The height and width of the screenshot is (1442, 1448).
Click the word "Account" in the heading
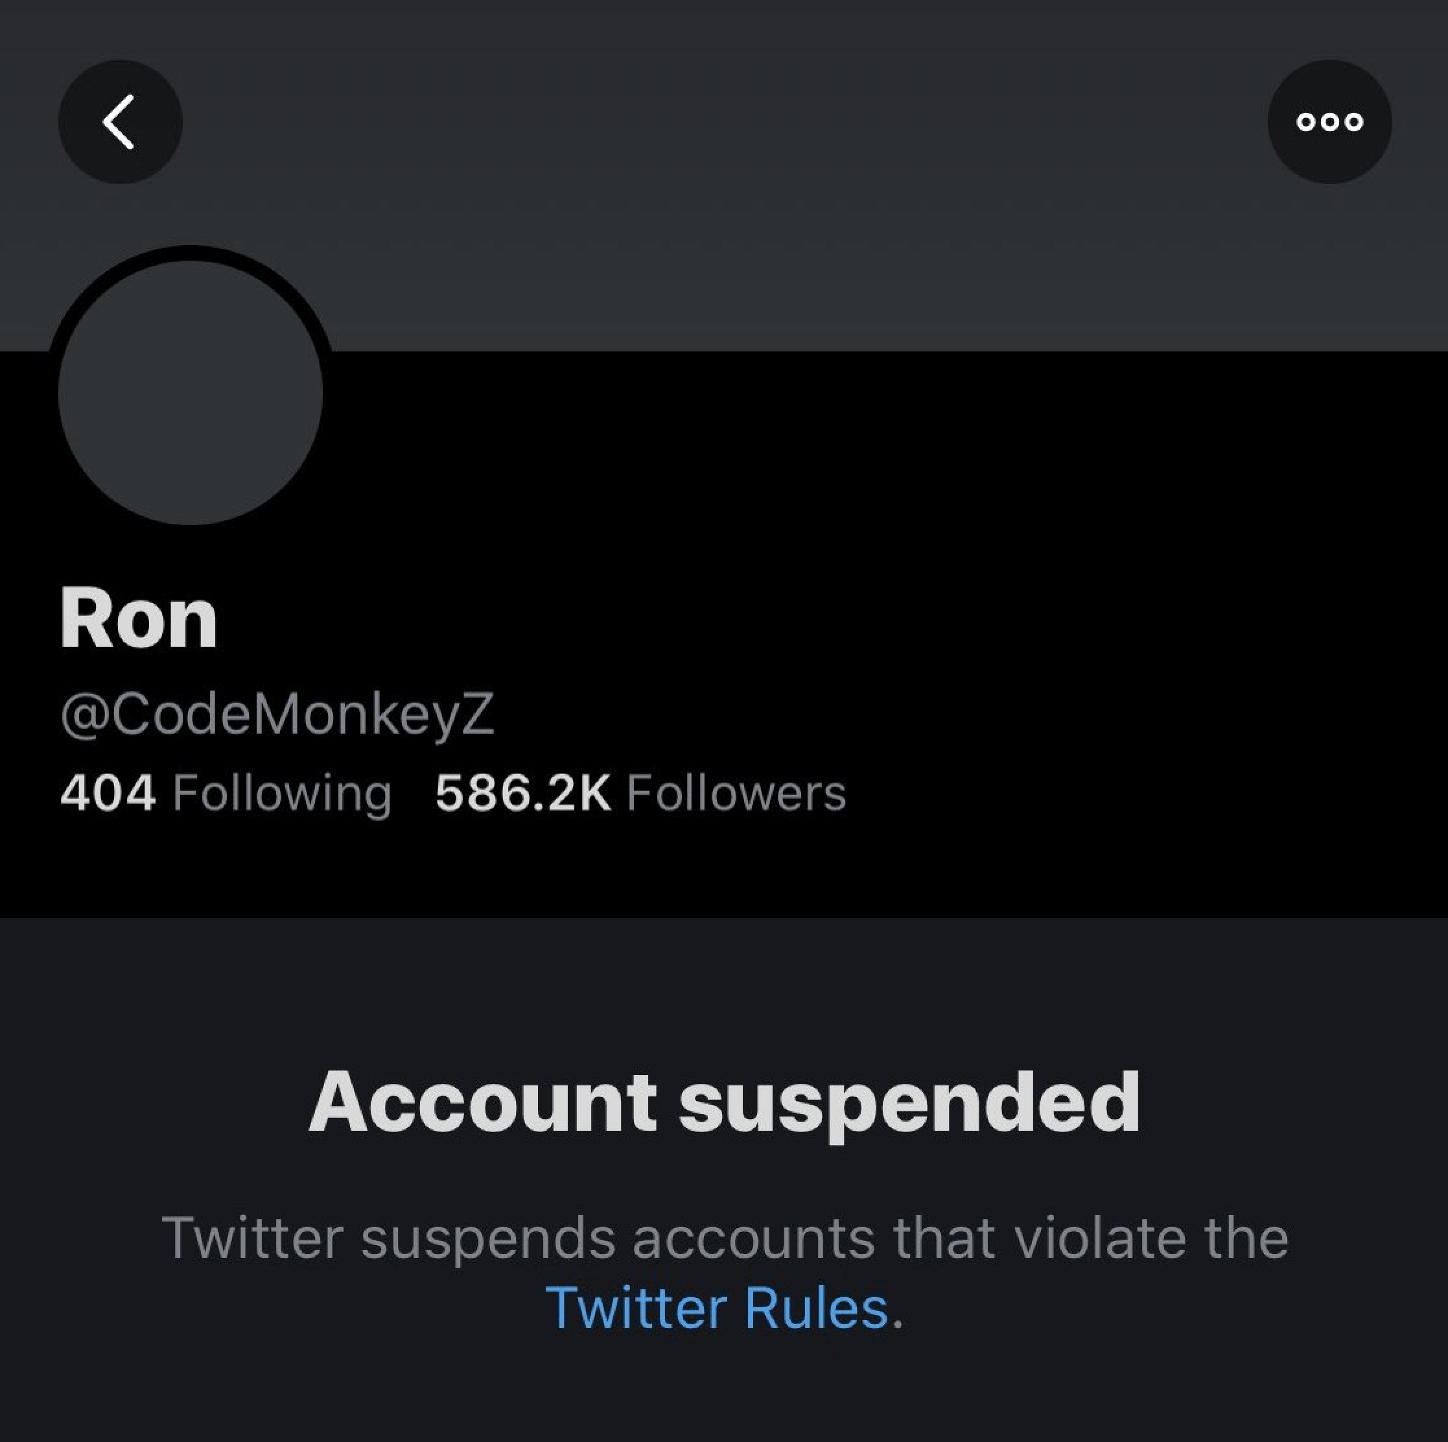click(x=483, y=1102)
